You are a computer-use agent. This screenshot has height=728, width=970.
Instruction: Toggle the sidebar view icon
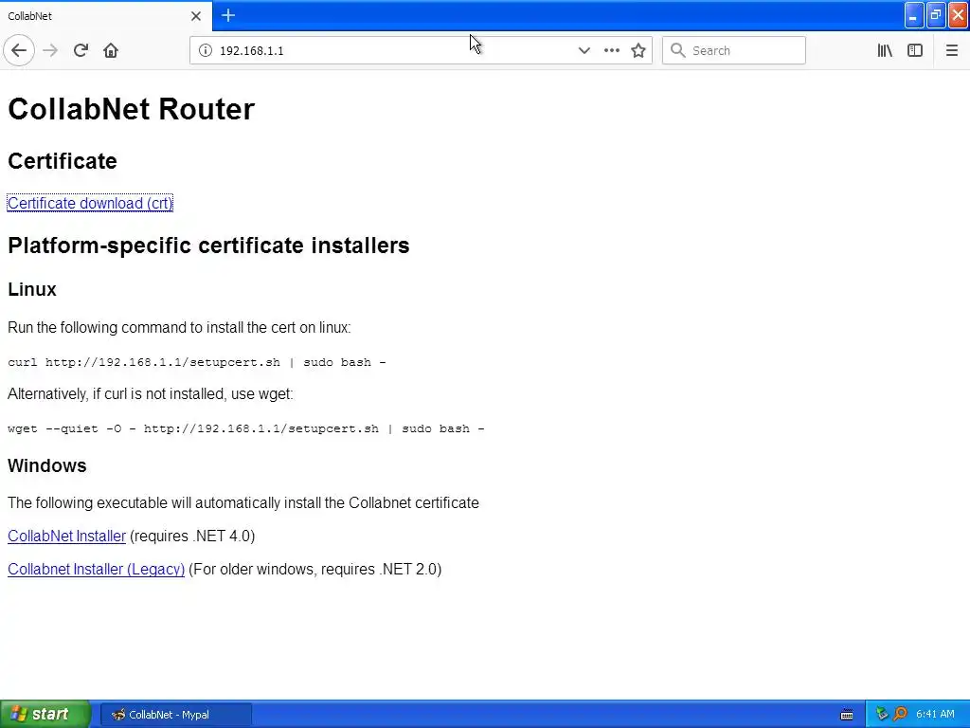click(915, 50)
